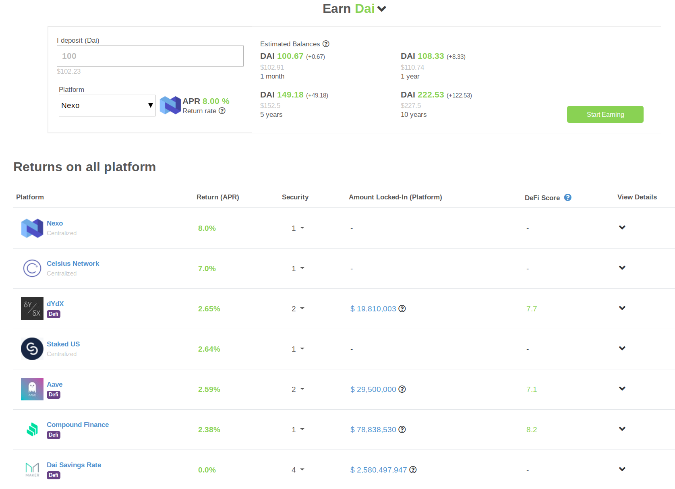Click the Return (APR) column header
The height and width of the screenshot is (489, 675).
tap(218, 197)
